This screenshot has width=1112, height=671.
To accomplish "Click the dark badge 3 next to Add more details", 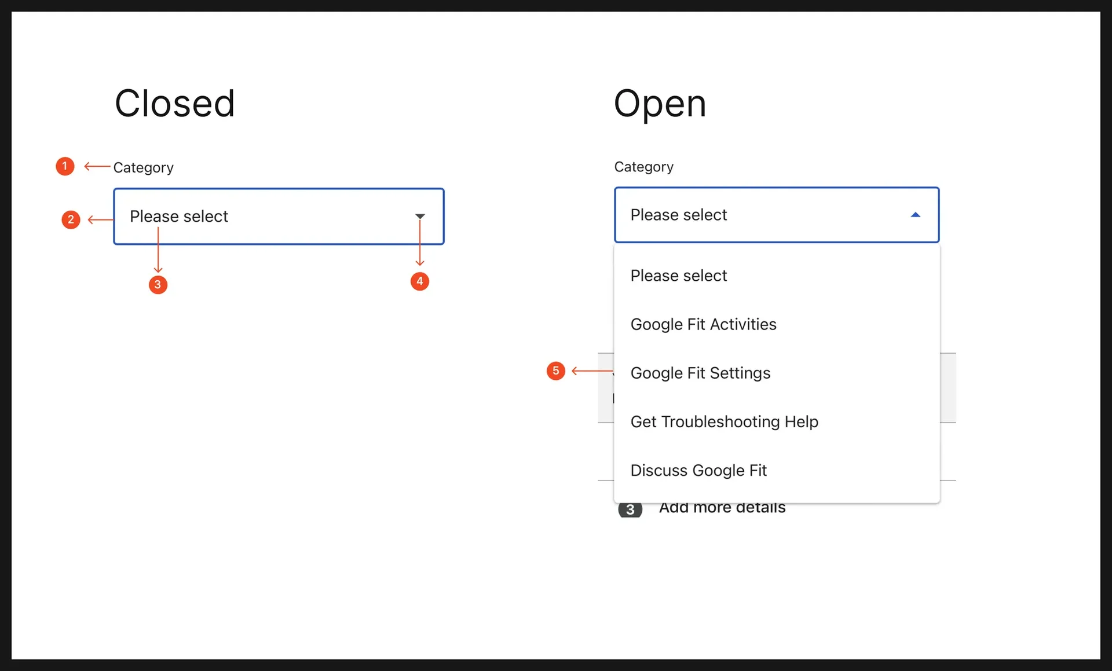I will point(631,509).
